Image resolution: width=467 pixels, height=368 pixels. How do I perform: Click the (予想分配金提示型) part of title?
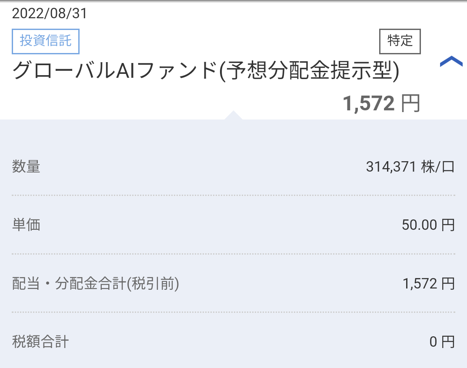click(x=308, y=71)
